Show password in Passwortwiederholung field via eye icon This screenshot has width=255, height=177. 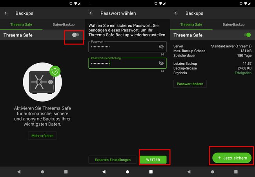coord(161,63)
